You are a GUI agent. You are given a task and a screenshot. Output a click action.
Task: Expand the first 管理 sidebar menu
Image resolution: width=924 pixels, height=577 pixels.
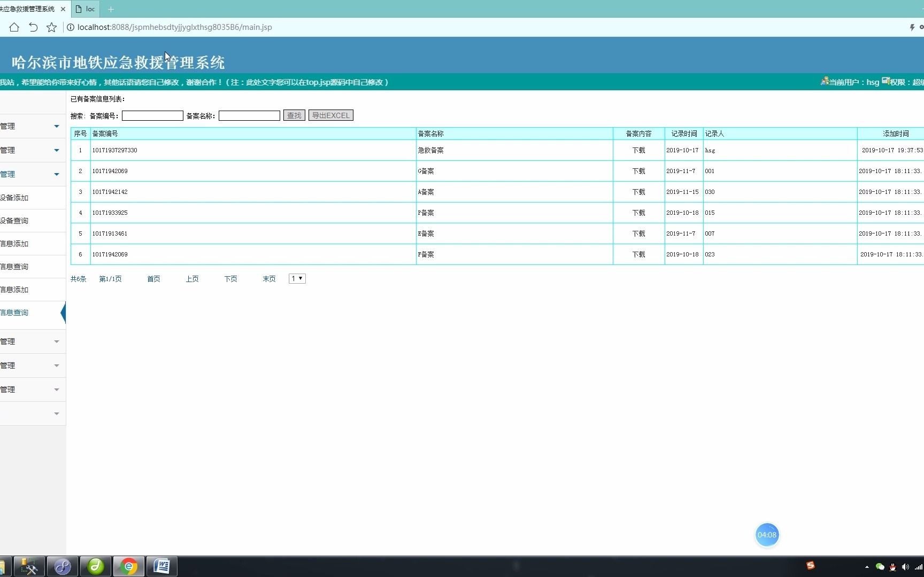(x=33, y=126)
